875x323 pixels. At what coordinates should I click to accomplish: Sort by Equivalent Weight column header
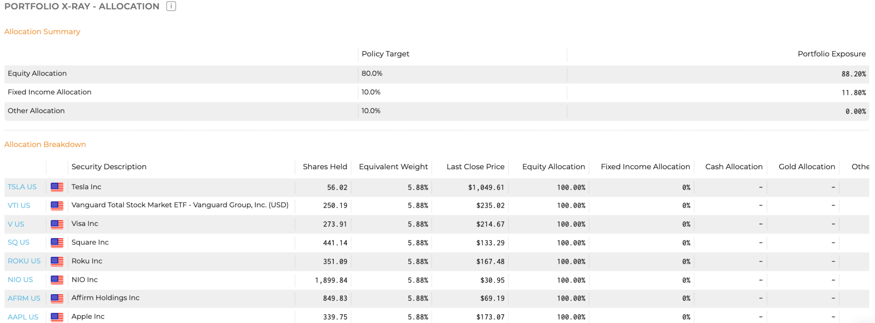point(393,167)
